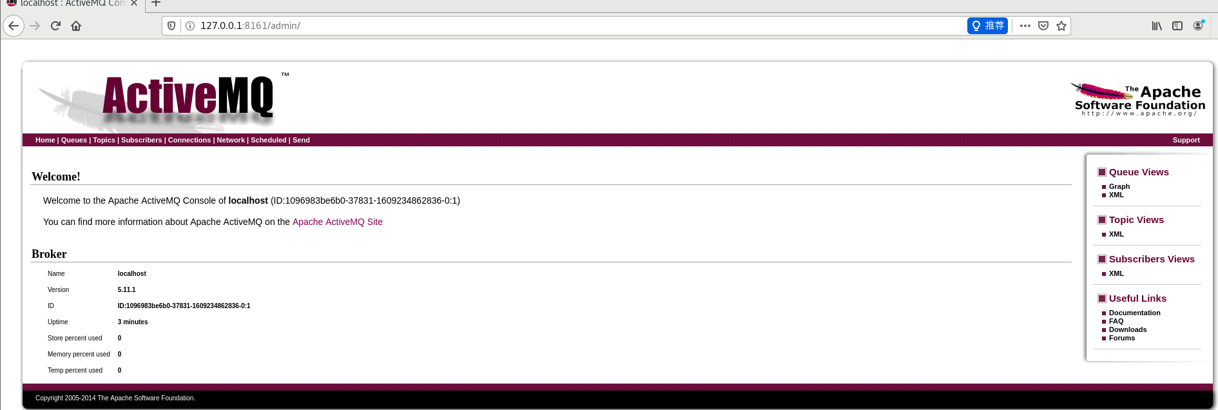Open the tracking protection shield icon
This screenshot has height=410, width=1218.
(171, 26)
